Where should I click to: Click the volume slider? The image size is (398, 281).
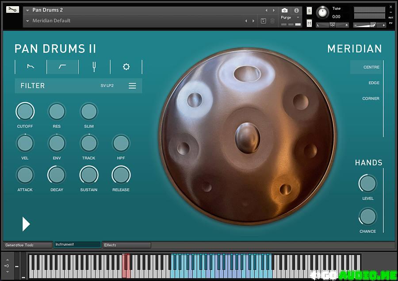tap(369, 25)
